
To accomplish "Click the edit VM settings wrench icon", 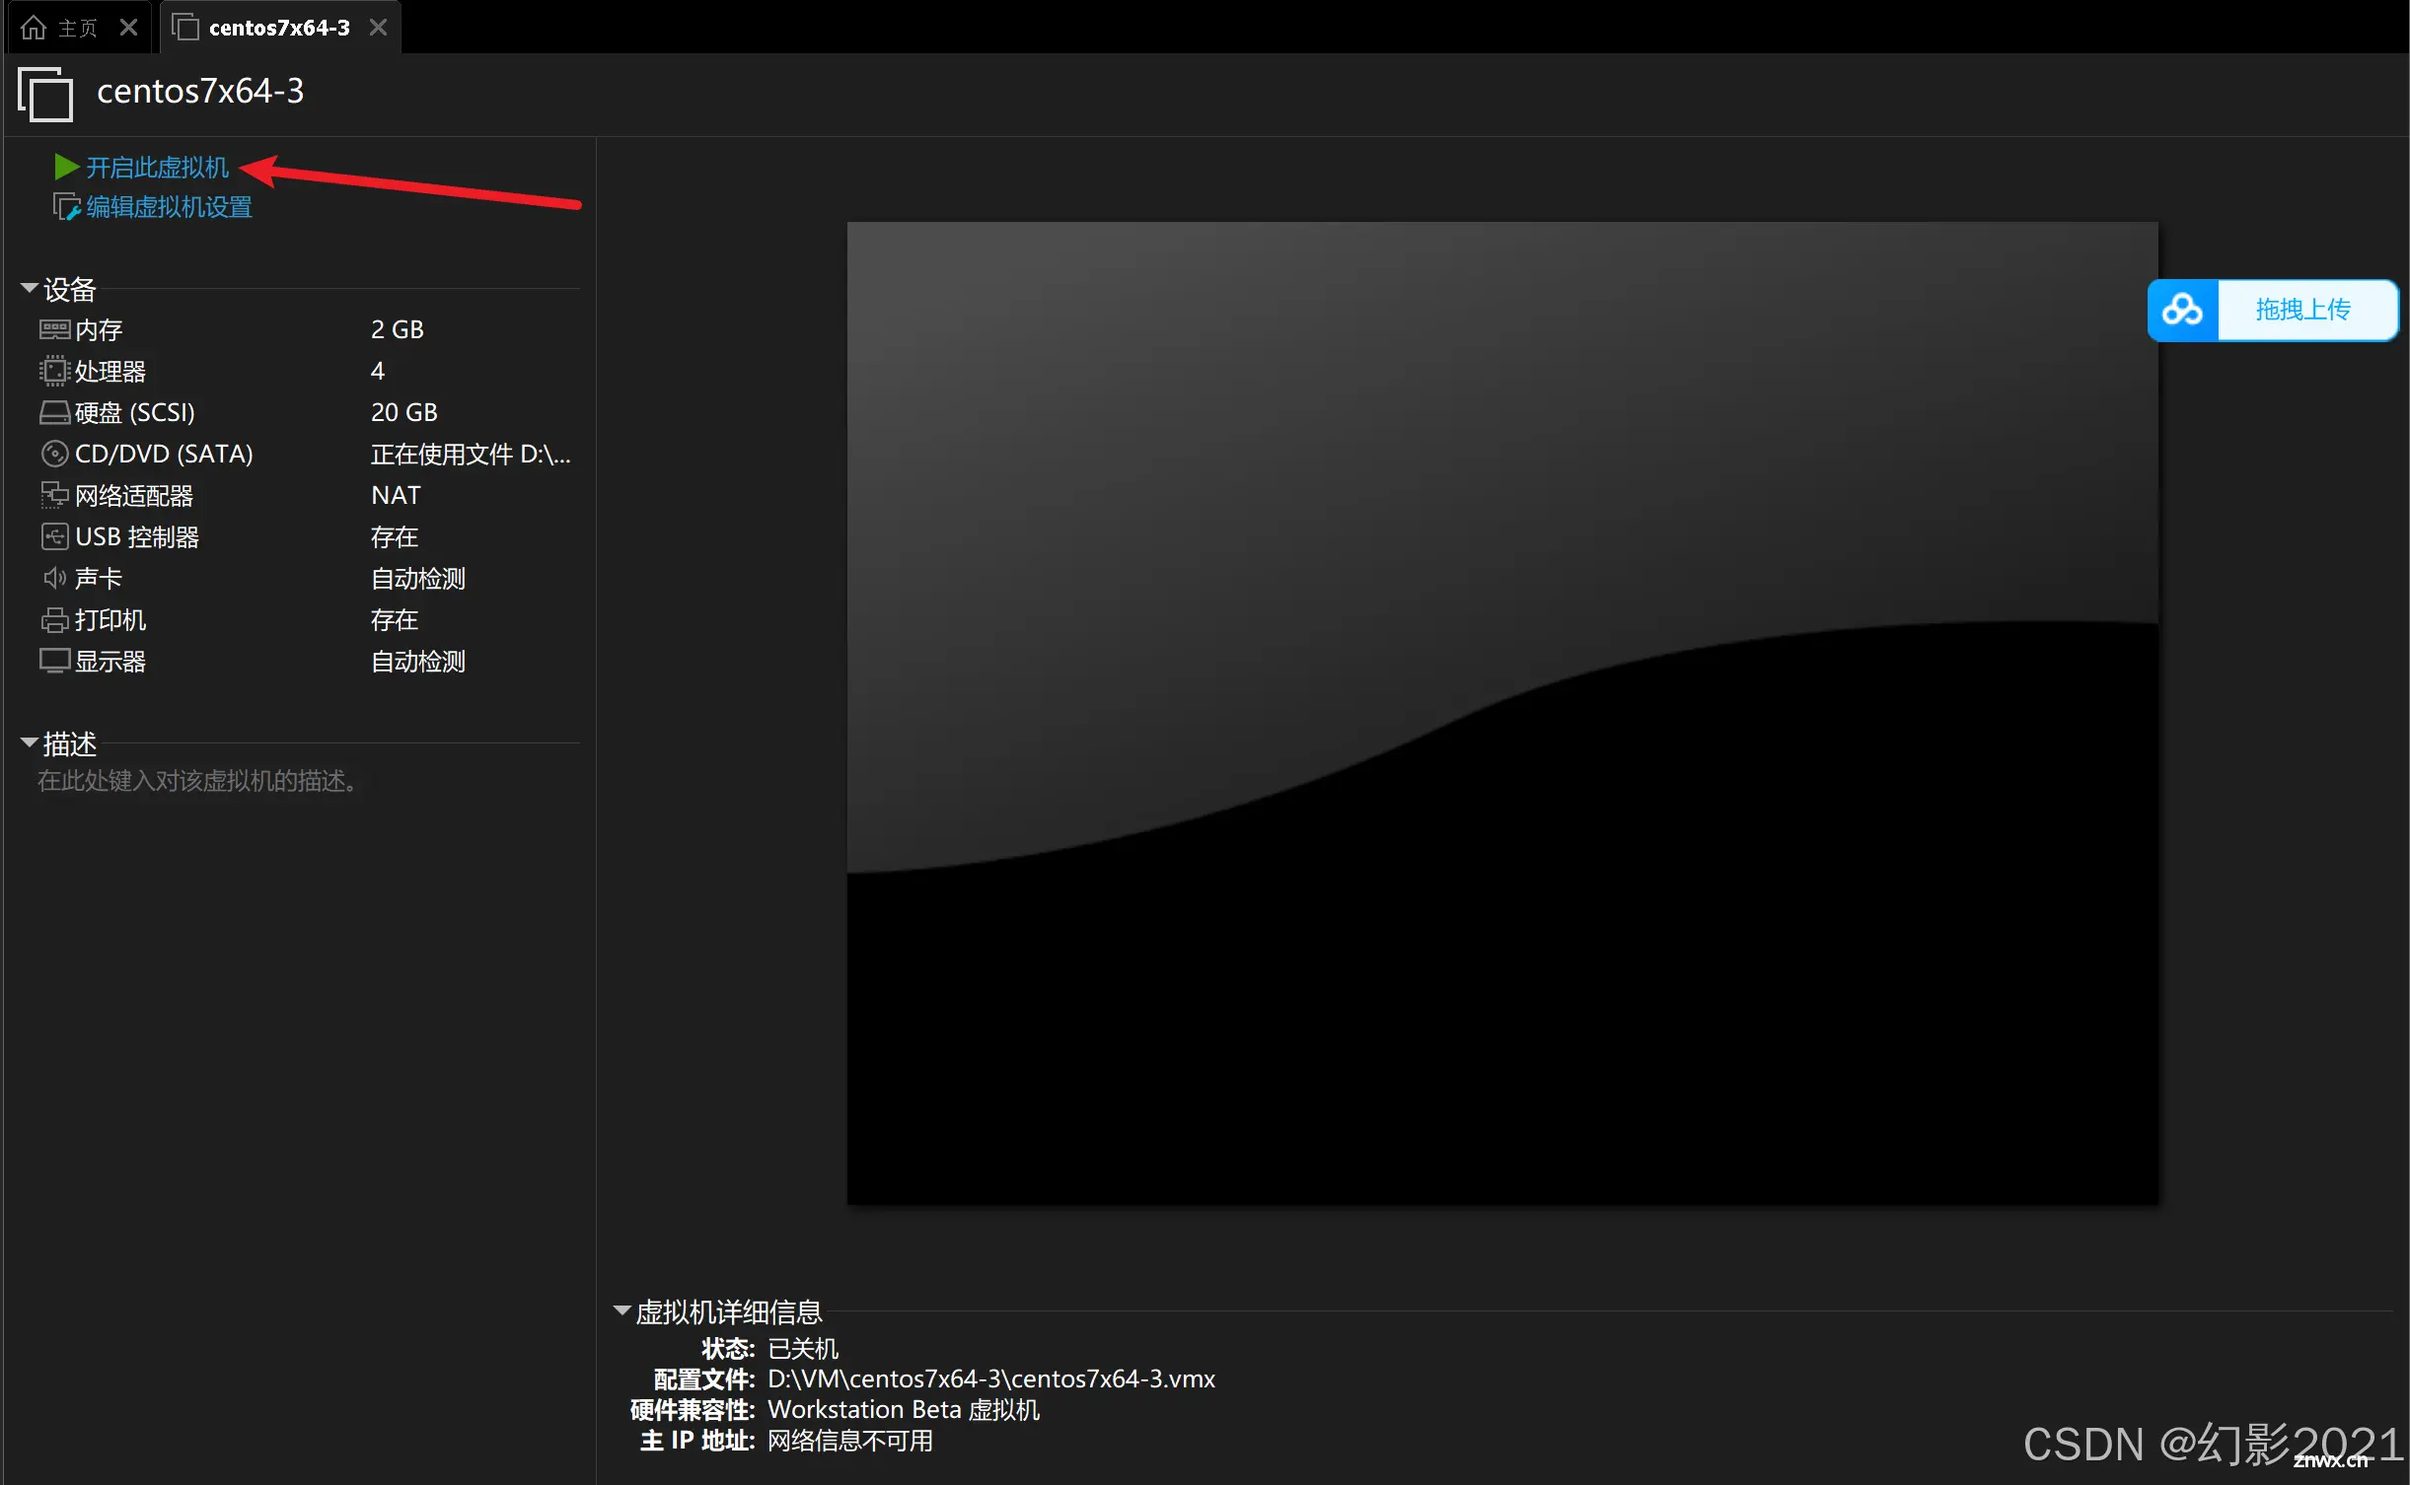I will point(66,207).
